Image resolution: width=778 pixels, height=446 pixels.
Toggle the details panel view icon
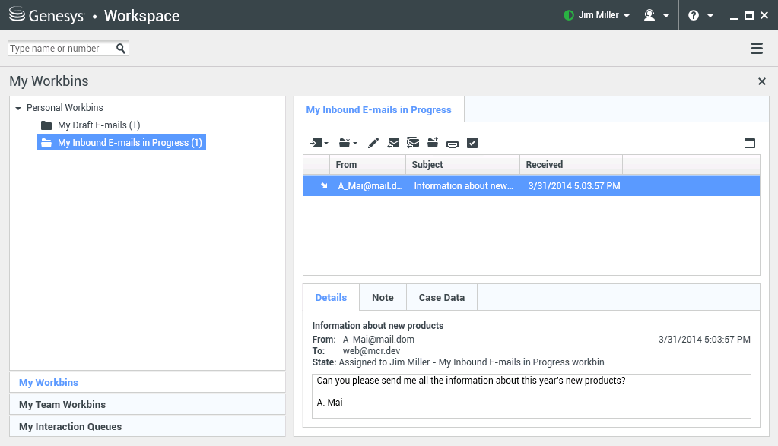tap(750, 143)
